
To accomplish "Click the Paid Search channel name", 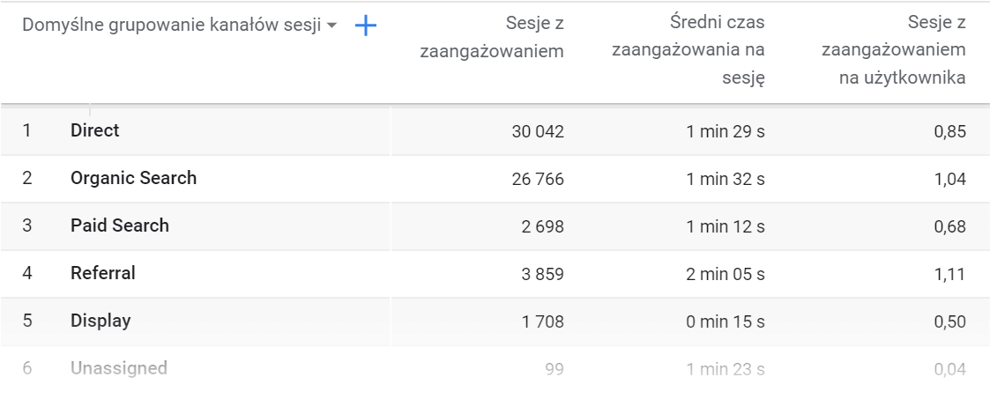I will click(120, 225).
